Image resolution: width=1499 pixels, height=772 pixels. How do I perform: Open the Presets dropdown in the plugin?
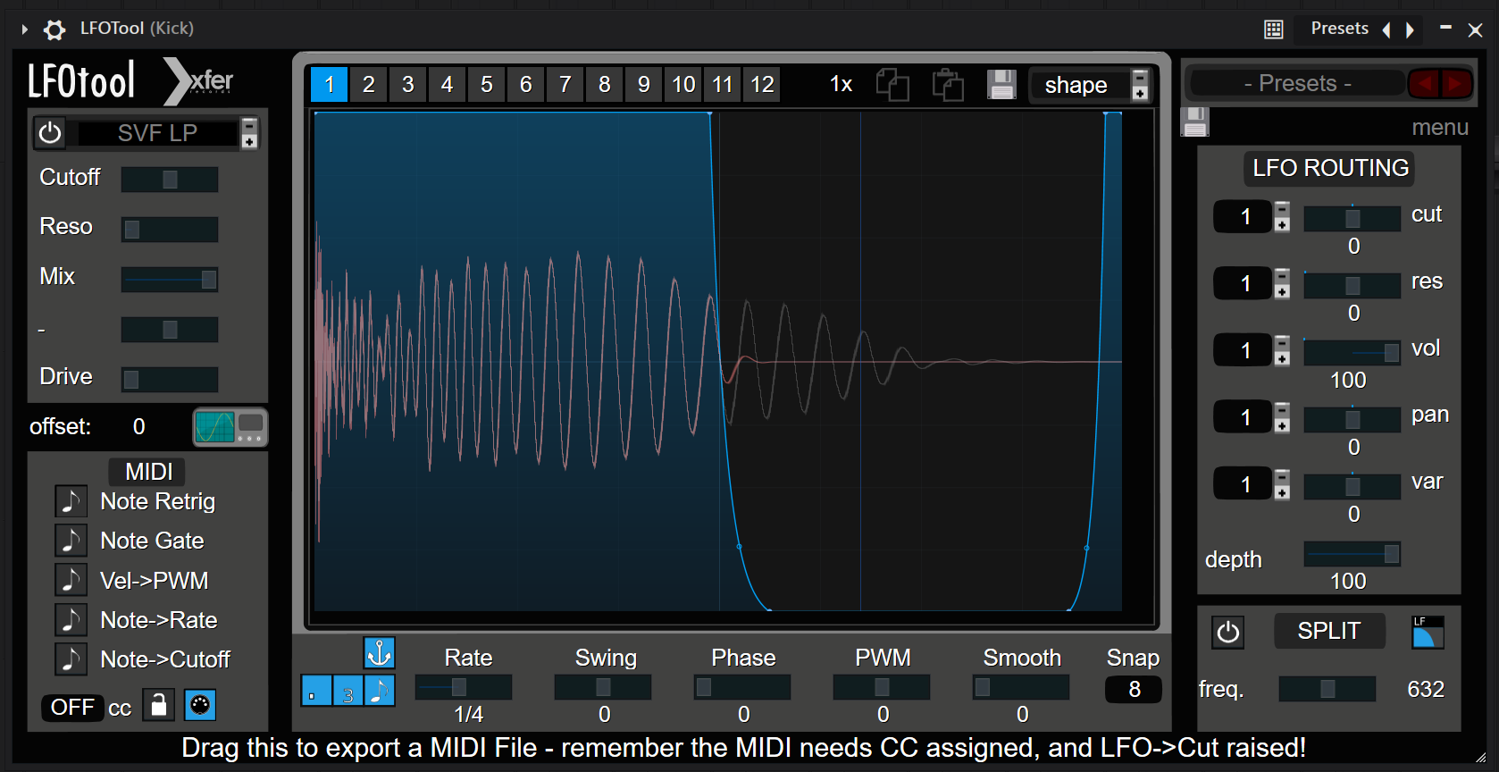[x=1297, y=83]
